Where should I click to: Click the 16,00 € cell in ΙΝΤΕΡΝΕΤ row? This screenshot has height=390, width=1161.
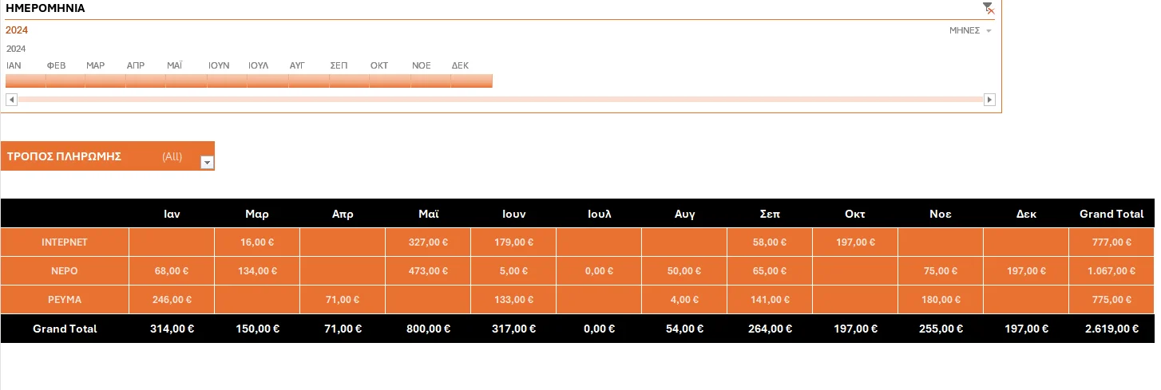click(257, 242)
